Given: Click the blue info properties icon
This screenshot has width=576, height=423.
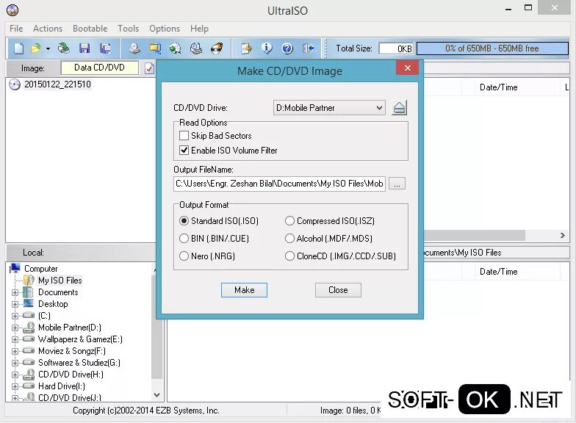Looking at the screenshot, I should (x=267, y=48).
